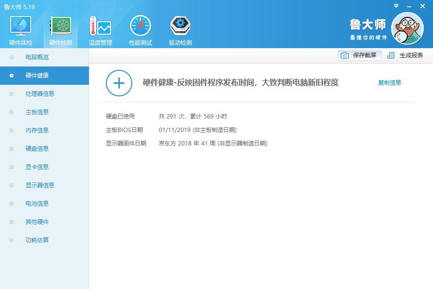Open 显示器信息 in the sidebar
433x289 pixels.
[44, 185]
